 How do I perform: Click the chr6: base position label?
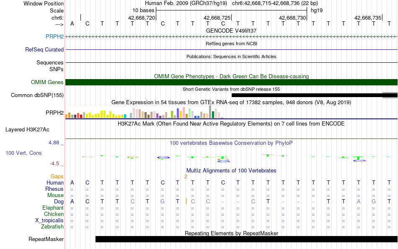tap(57, 18)
